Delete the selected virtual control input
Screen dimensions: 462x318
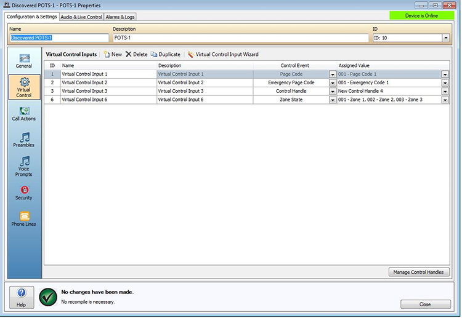coord(136,55)
